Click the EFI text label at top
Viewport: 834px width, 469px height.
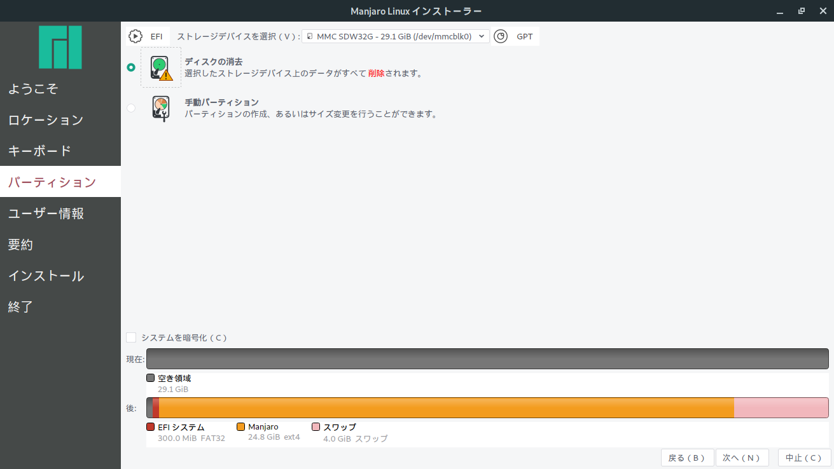coord(156,37)
